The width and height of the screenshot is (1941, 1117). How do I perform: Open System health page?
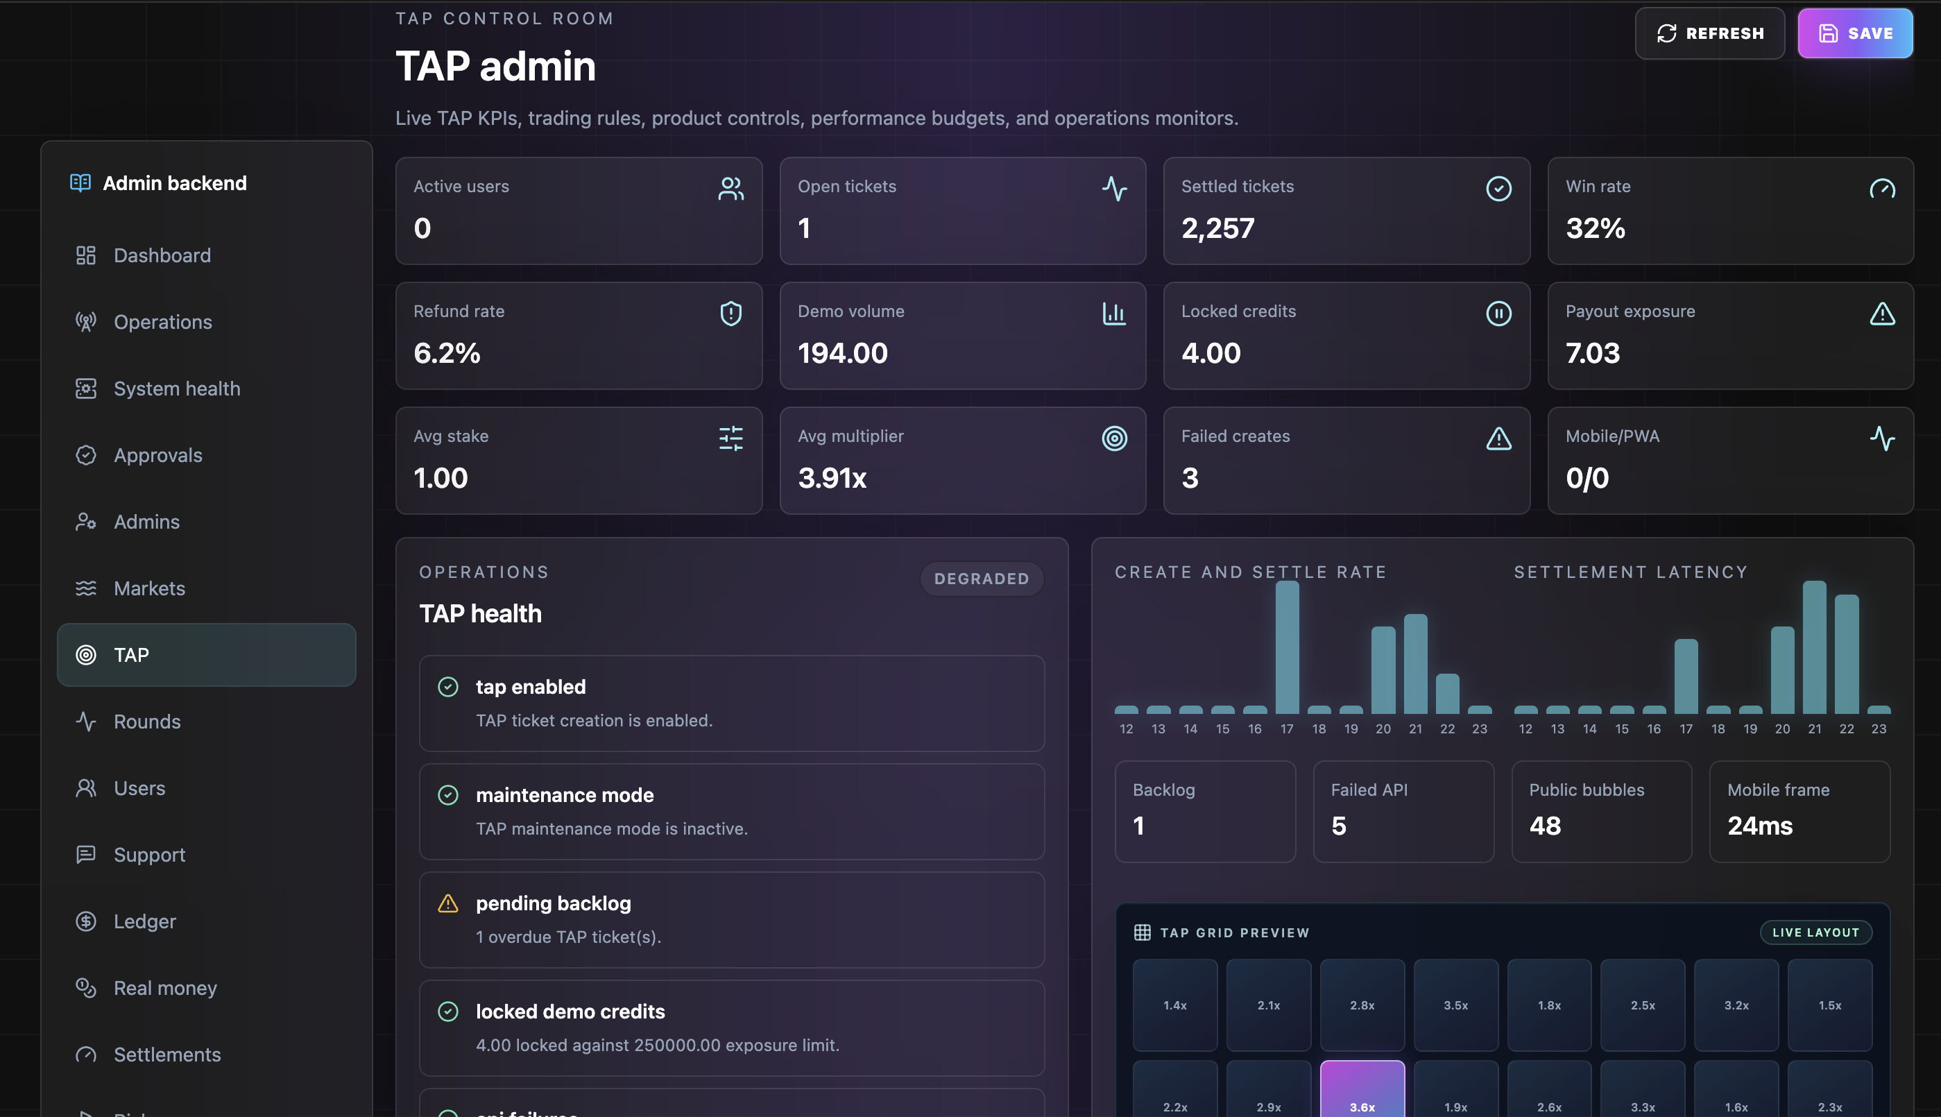[206, 389]
